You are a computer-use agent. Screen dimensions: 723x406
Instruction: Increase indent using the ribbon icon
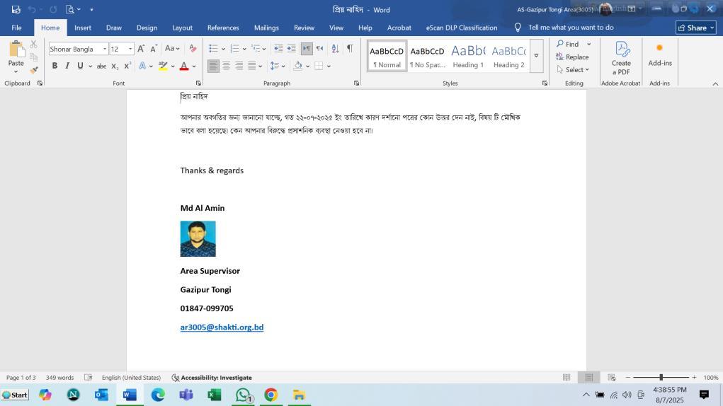[x=291, y=49]
